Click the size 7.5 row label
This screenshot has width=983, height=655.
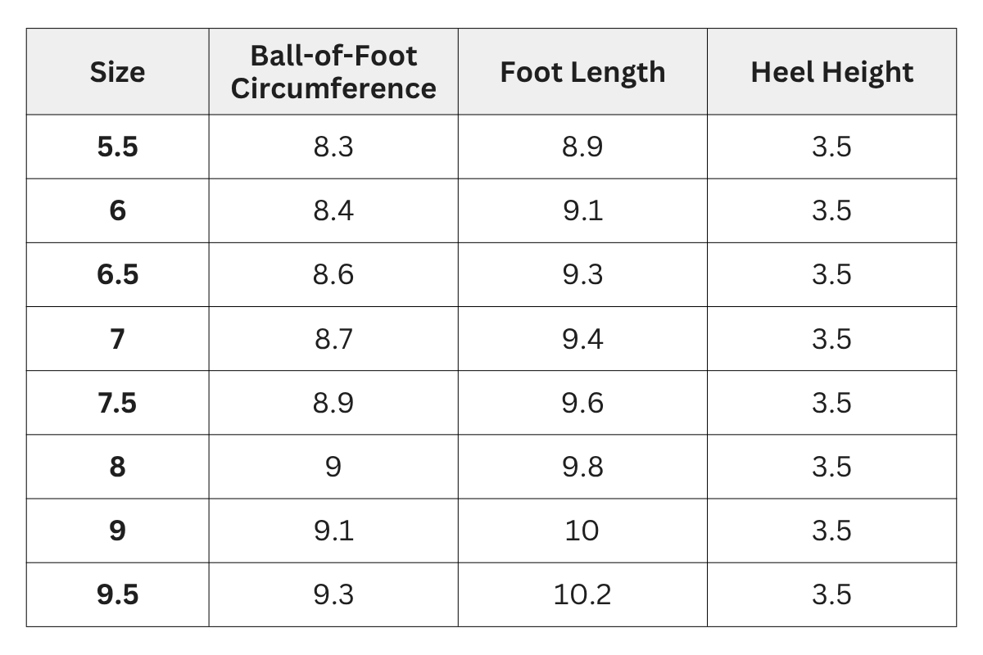click(117, 403)
